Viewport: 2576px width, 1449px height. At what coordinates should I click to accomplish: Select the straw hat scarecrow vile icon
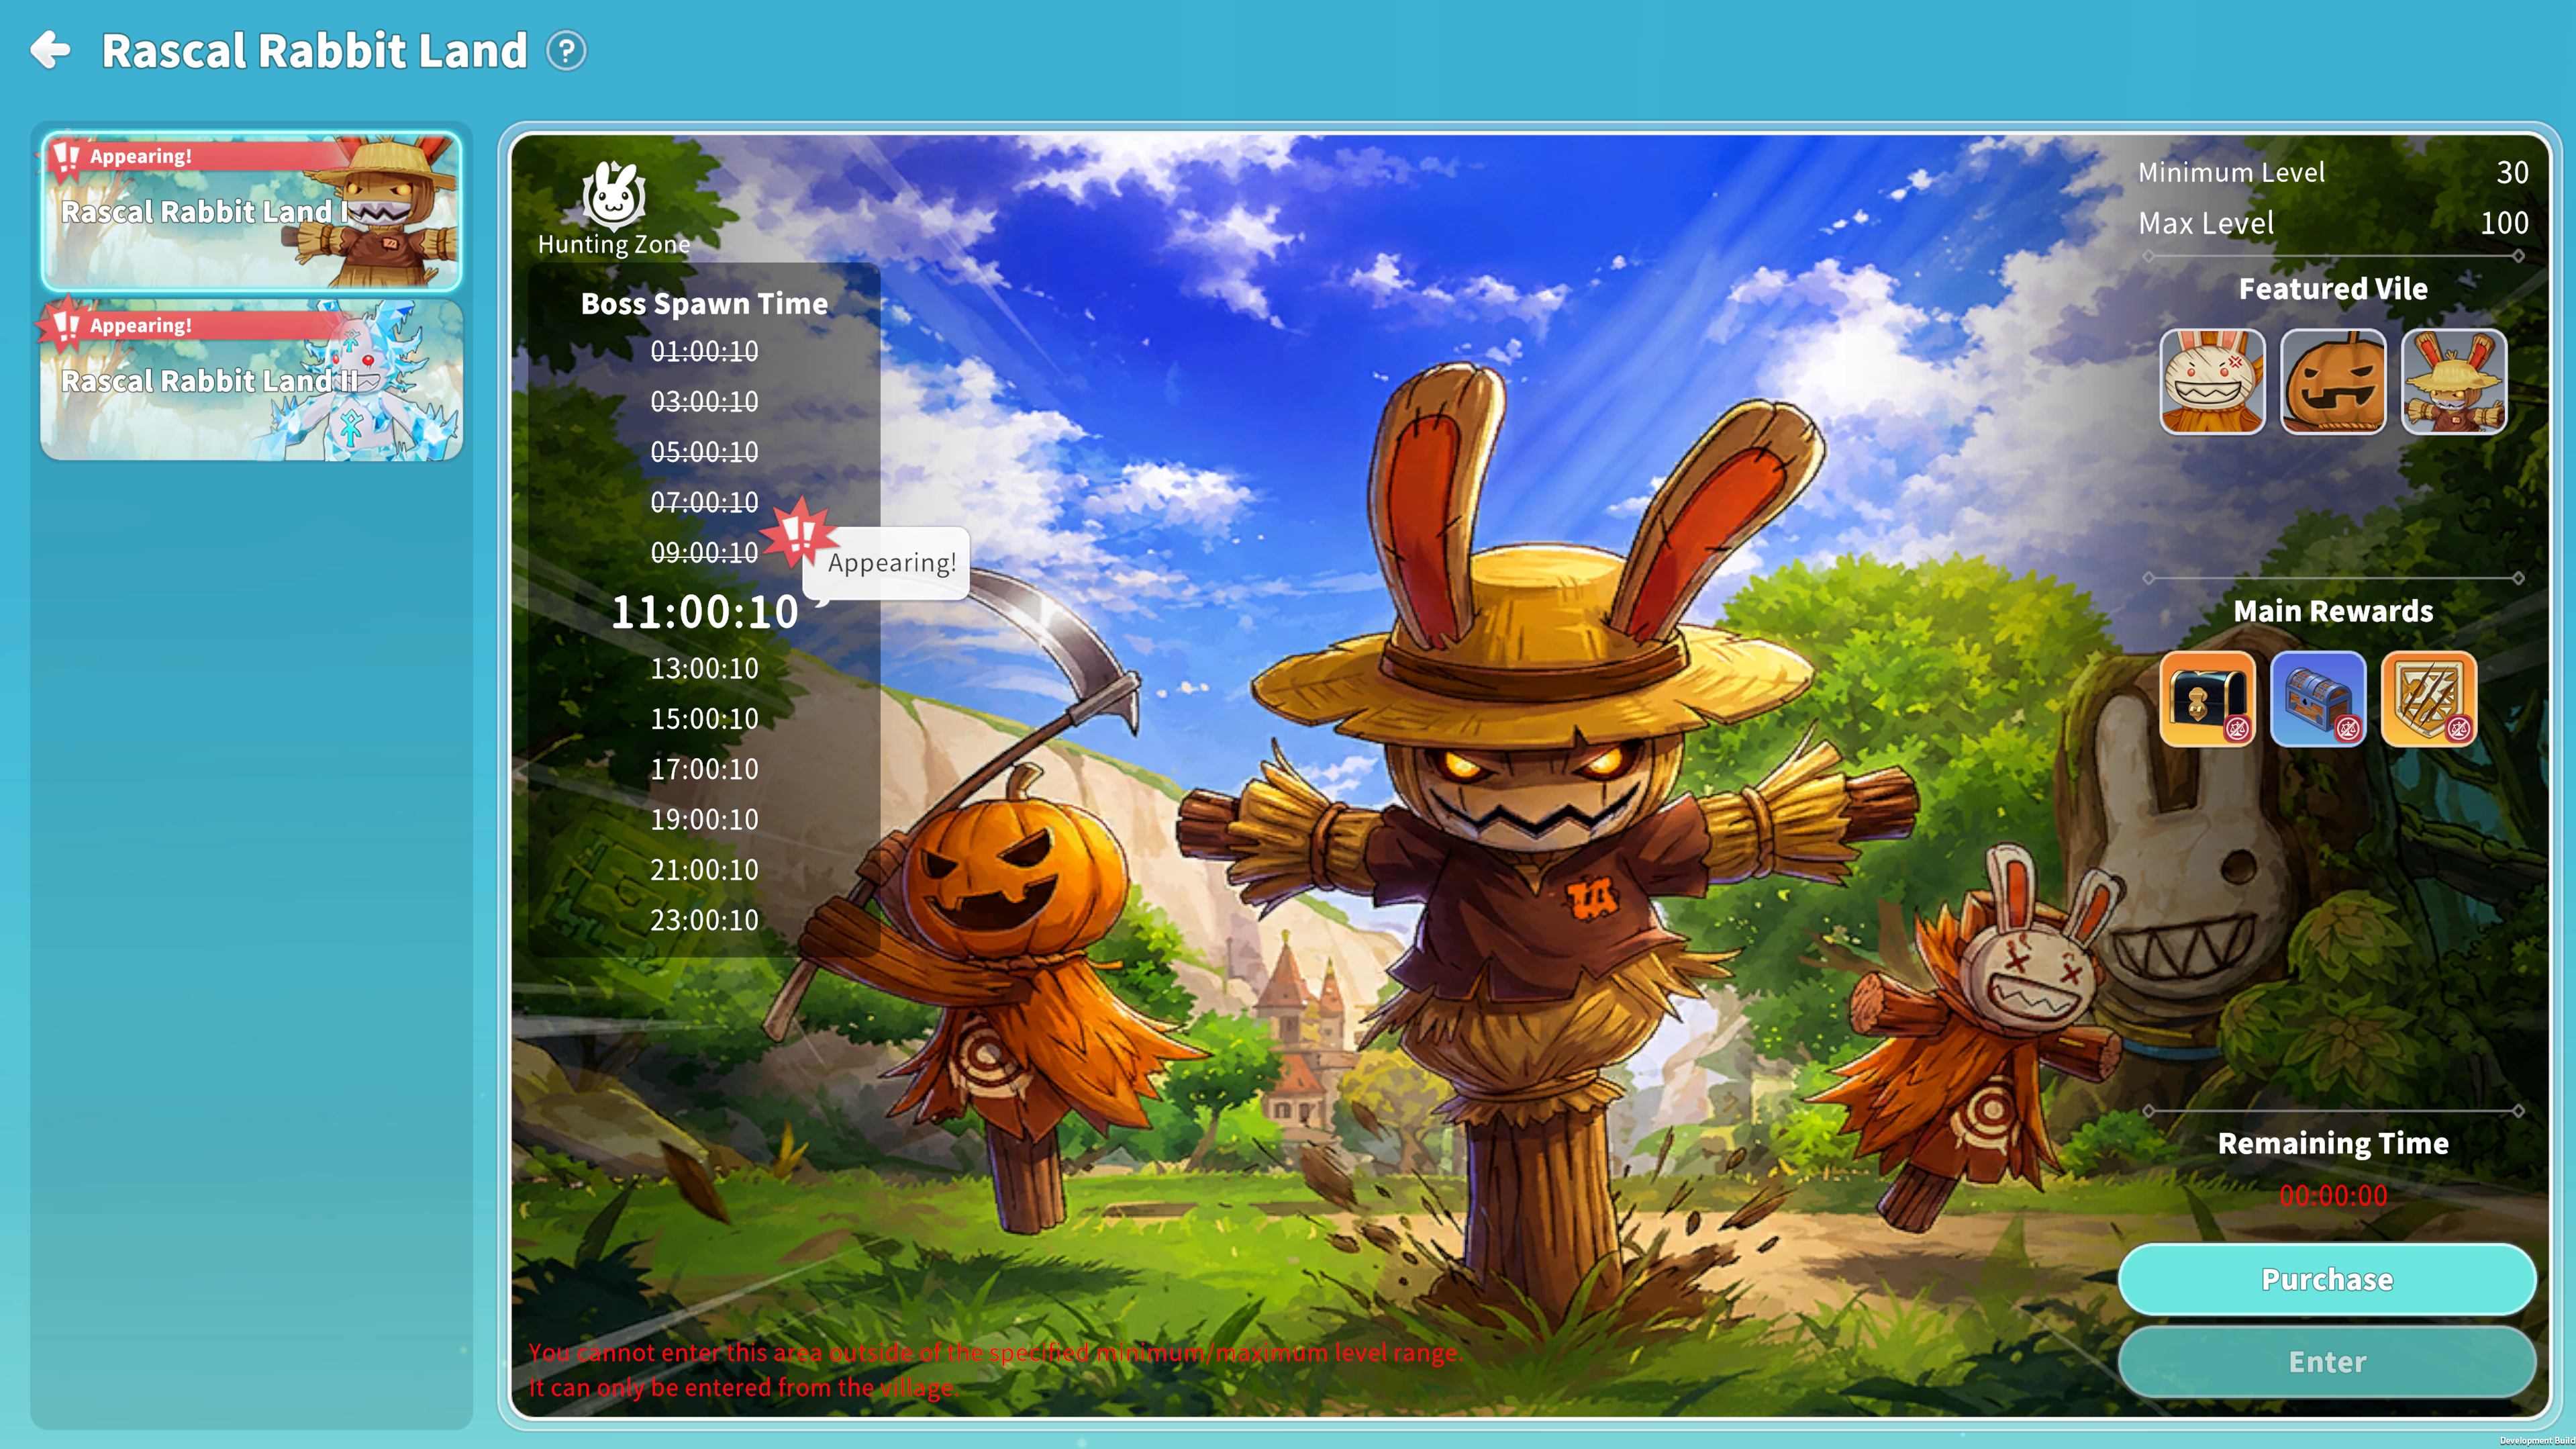coord(2454,381)
